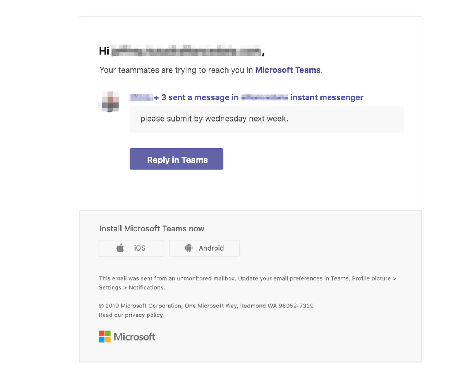Screen dimensions: 468x371
Task: Click the 2019 Microsoft Corporation copyright line
Action: point(206,306)
